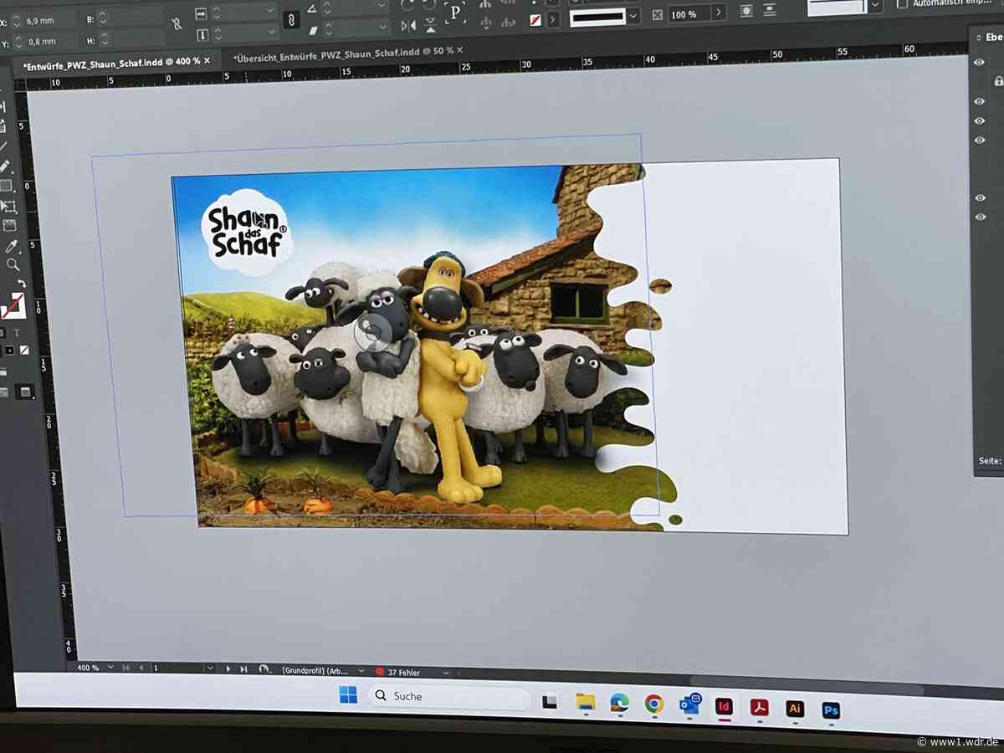
Task: Click the opacity field showing 100 %
Action: pos(689,14)
